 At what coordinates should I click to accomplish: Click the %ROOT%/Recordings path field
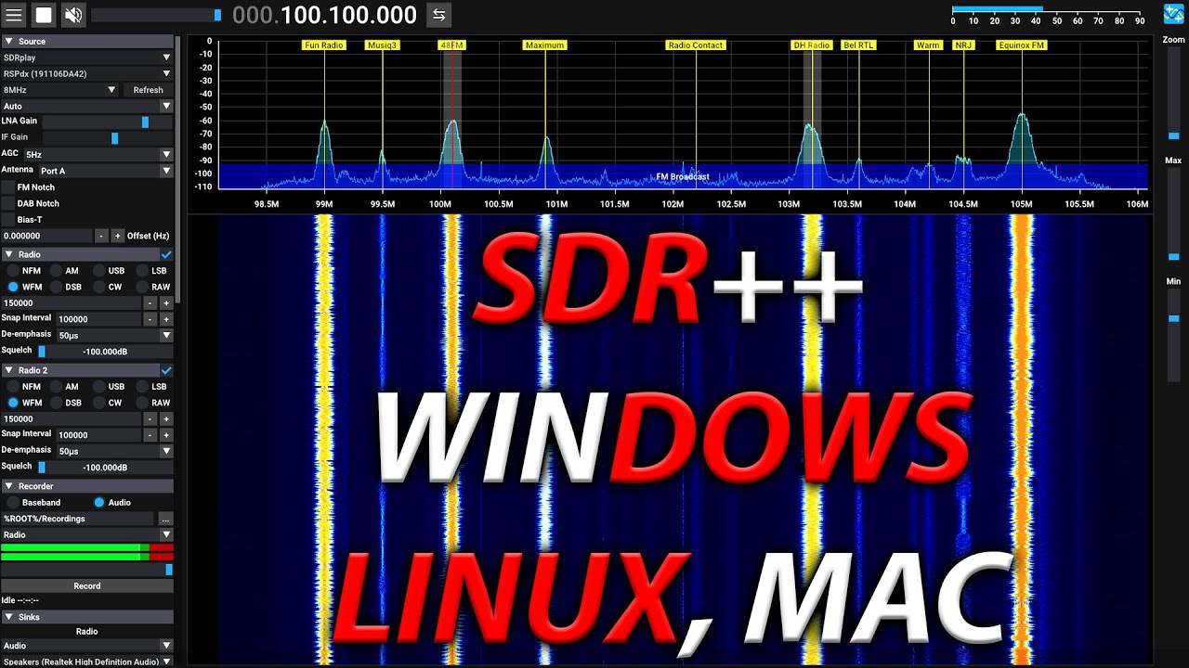point(77,519)
